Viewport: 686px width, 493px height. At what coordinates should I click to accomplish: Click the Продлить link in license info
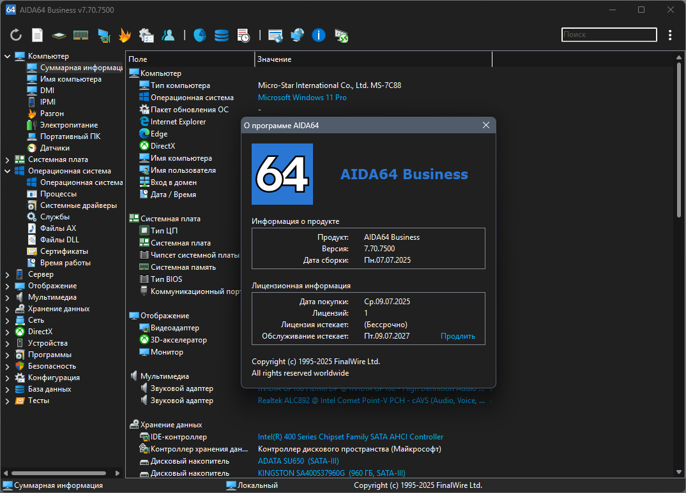pyautogui.click(x=457, y=336)
